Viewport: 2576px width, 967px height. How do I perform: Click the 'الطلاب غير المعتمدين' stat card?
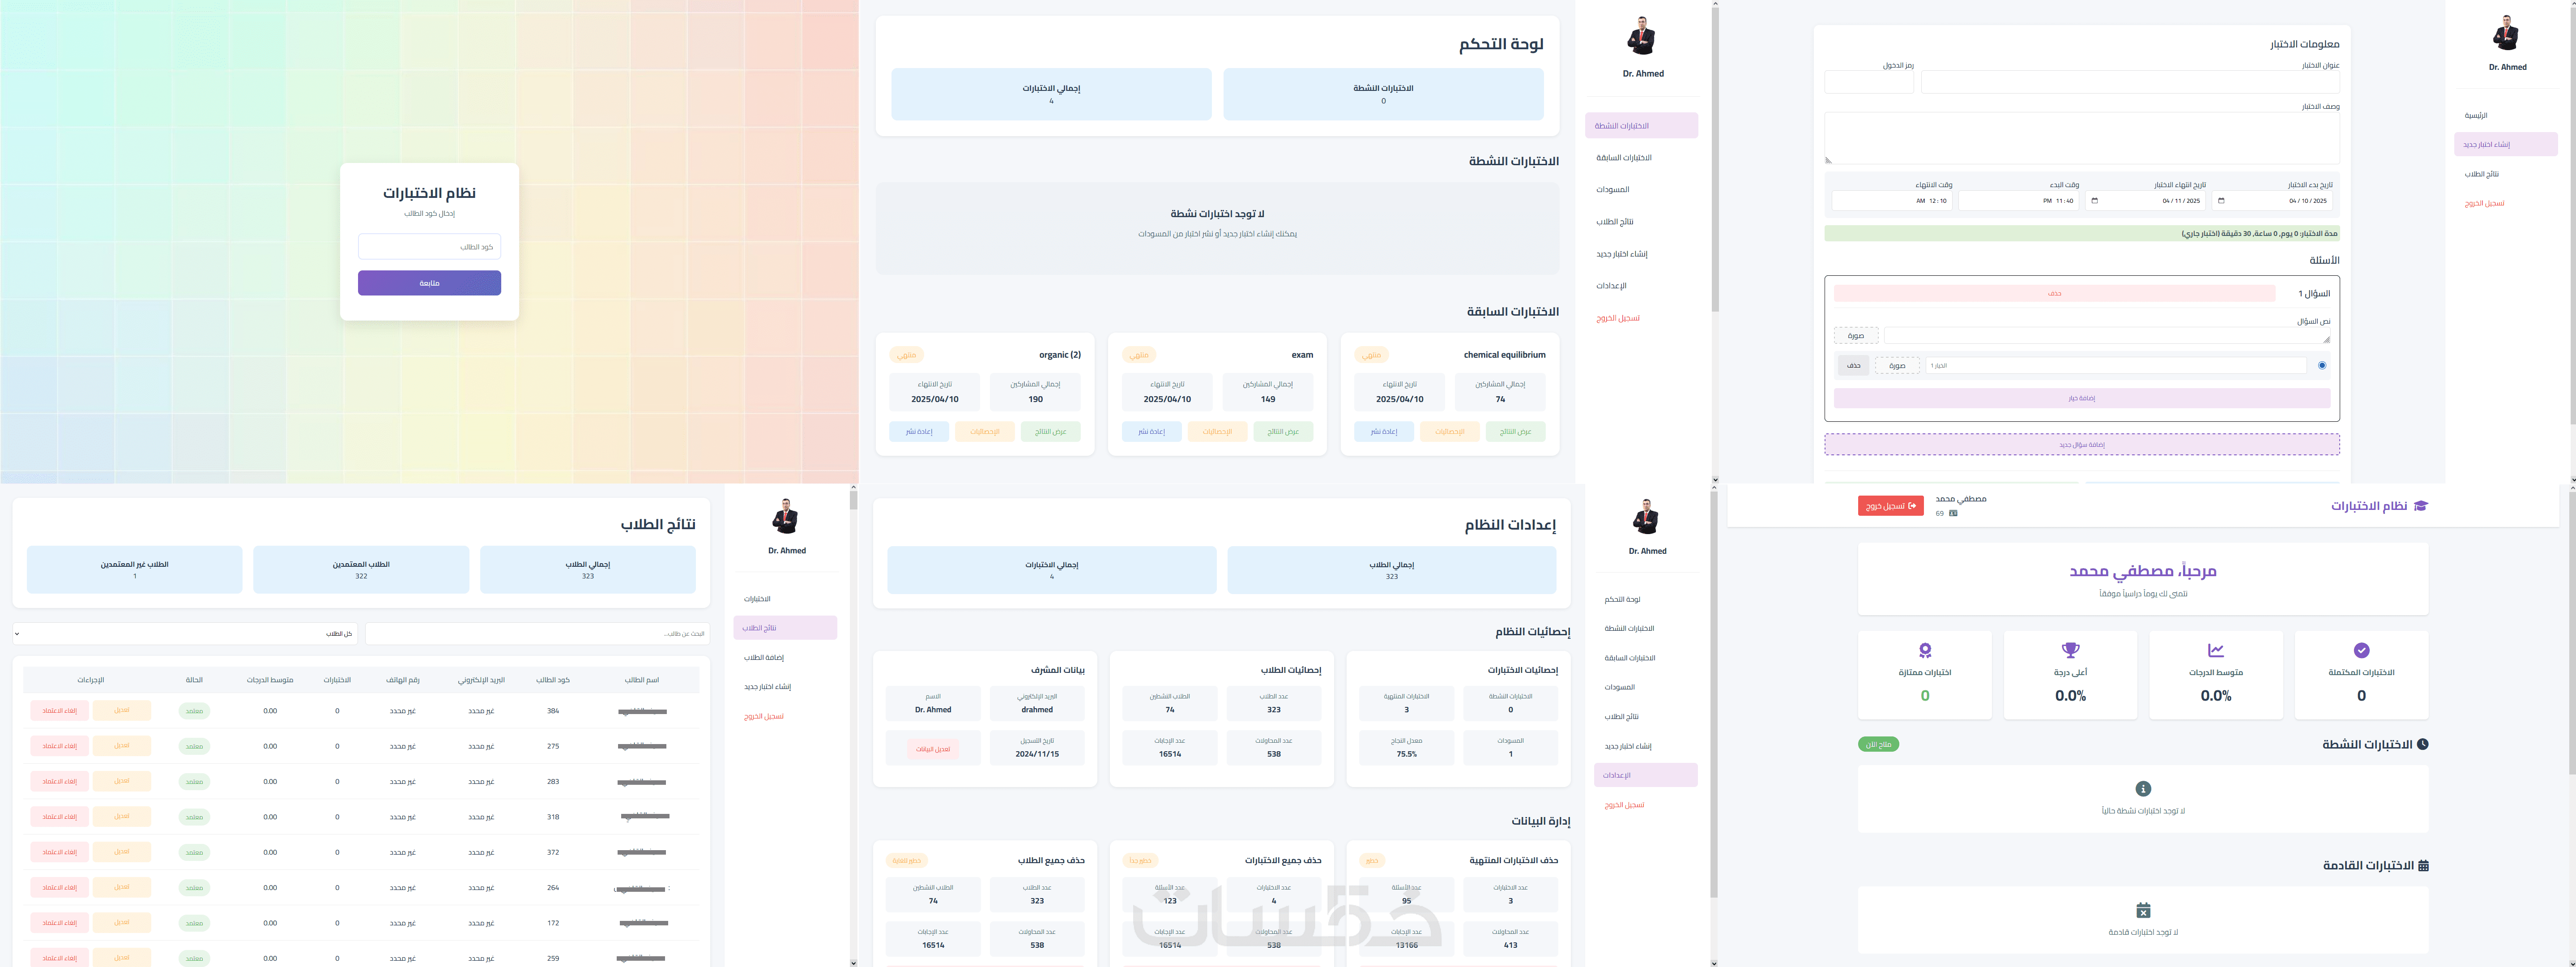[x=135, y=569]
